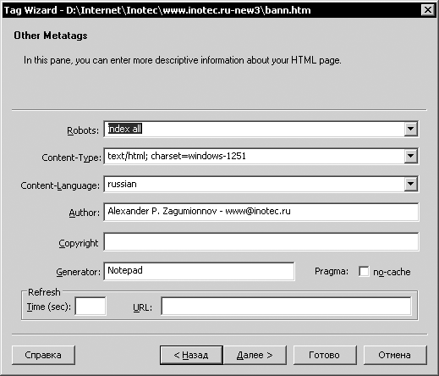Viewport: 439px width, 376px height.
Task: Click the Content-Type charset text field
Action: 254,156
